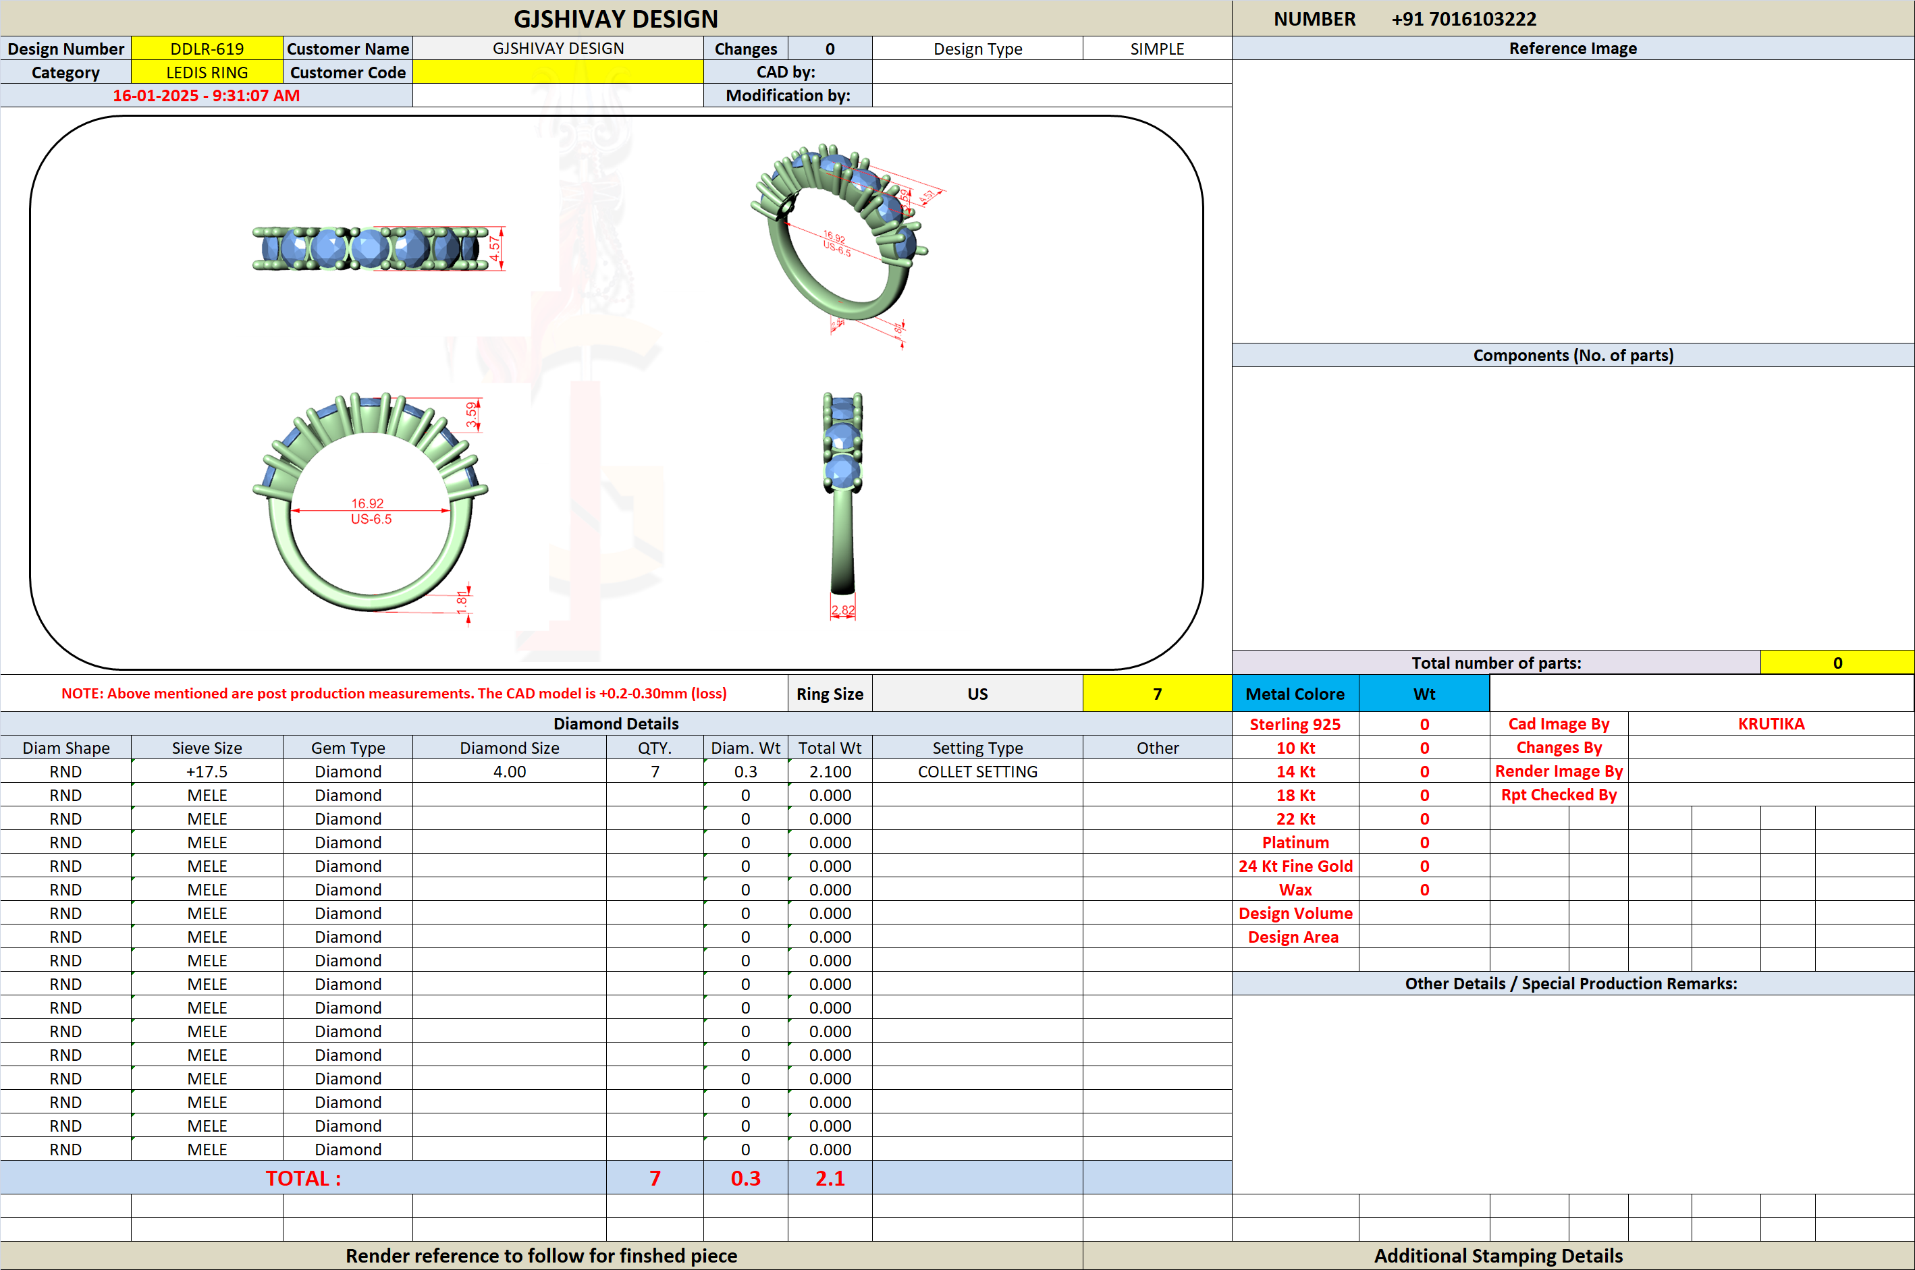The image size is (1915, 1270).
Task: Select the Sterling 925 metal row label
Action: click(1295, 724)
